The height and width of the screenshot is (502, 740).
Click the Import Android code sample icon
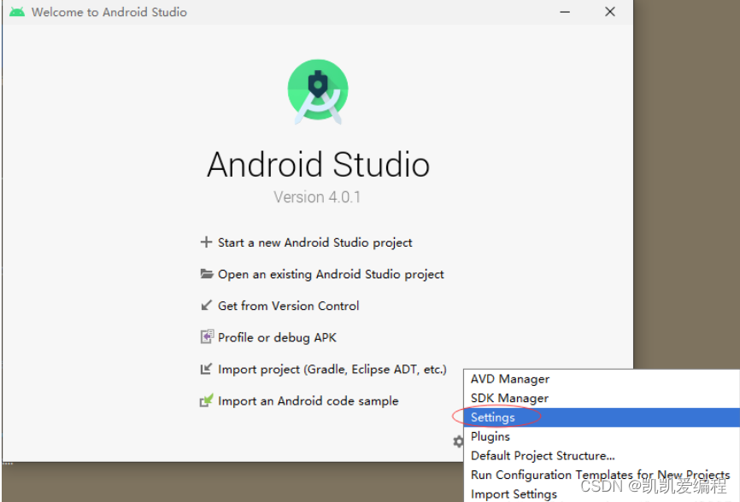tap(207, 400)
